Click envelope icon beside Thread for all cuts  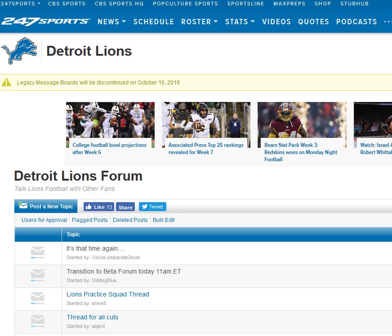click(38, 322)
